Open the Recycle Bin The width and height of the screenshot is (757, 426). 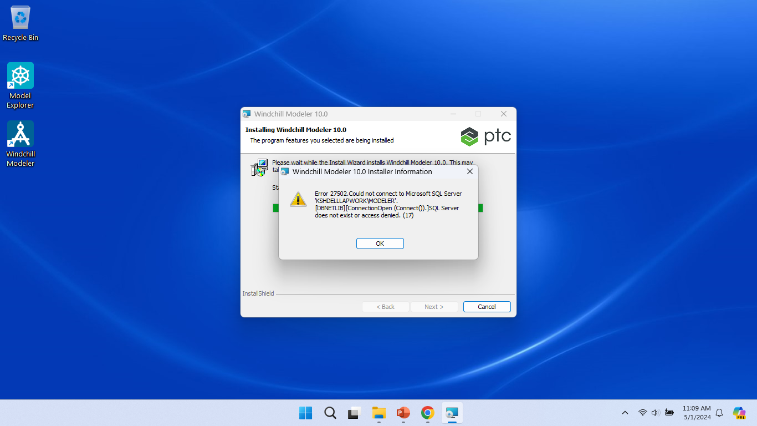(x=20, y=17)
